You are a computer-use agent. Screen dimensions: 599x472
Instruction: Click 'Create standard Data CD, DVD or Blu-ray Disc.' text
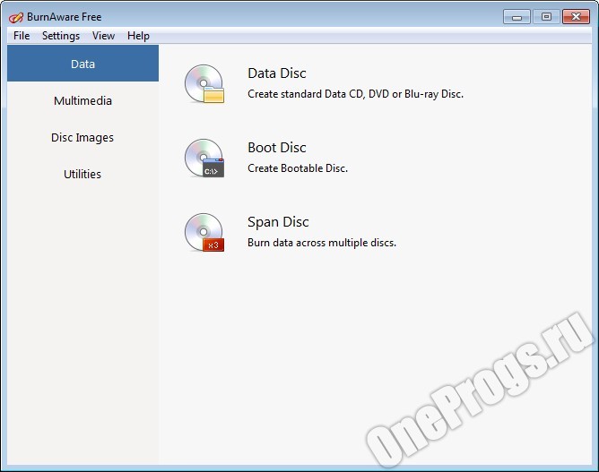(x=355, y=94)
